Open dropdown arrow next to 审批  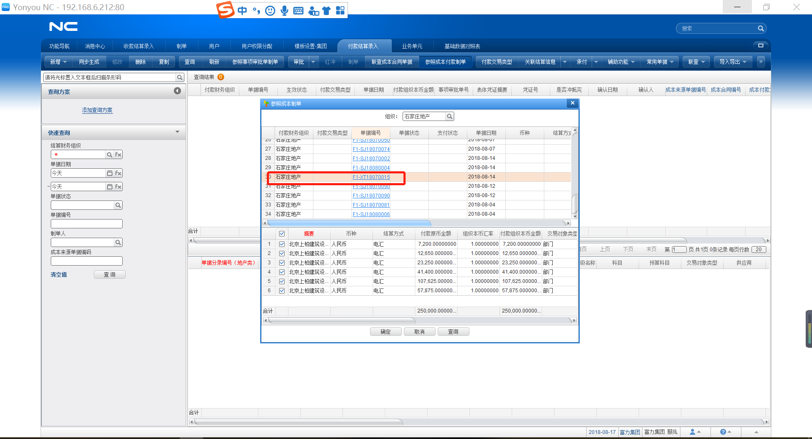(313, 62)
